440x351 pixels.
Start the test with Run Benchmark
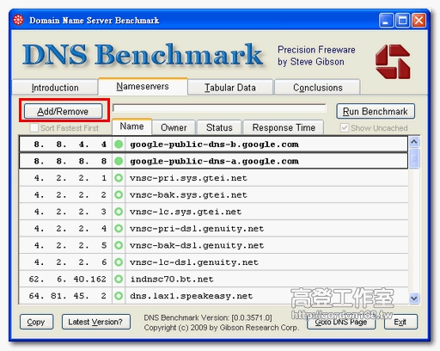point(376,111)
